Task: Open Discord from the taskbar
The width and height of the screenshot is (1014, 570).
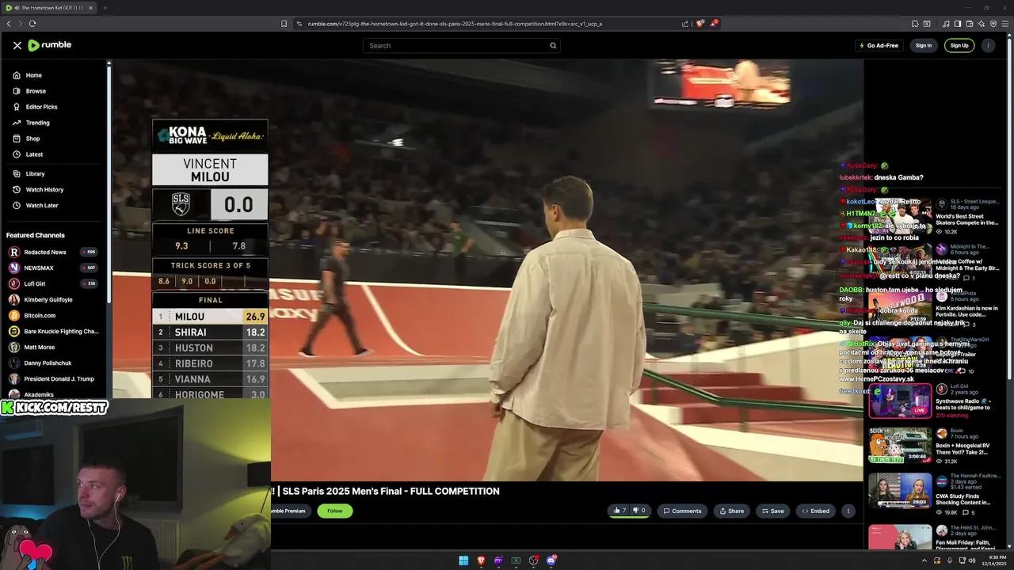Action: (x=551, y=560)
